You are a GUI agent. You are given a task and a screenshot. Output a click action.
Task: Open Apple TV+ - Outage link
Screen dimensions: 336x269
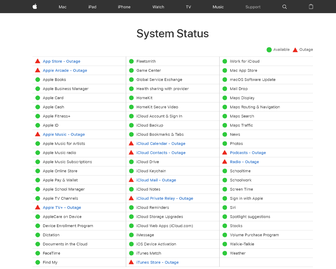pyautogui.click(x=62, y=207)
